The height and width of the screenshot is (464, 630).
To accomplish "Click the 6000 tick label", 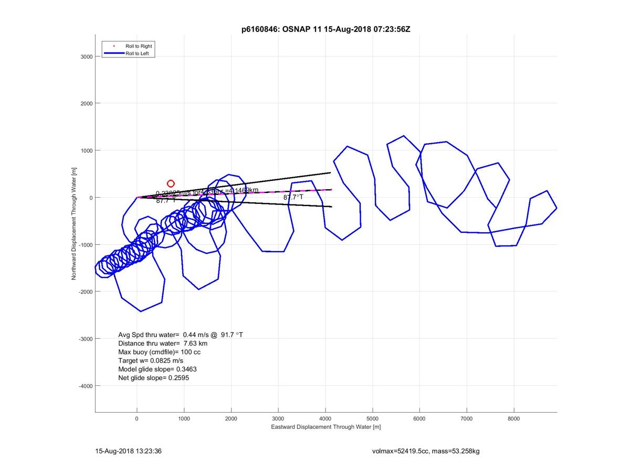I will (x=419, y=418).
